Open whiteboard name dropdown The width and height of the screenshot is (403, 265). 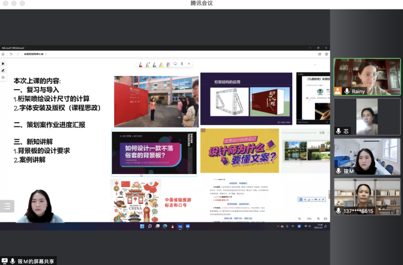pyautogui.click(x=36, y=54)
